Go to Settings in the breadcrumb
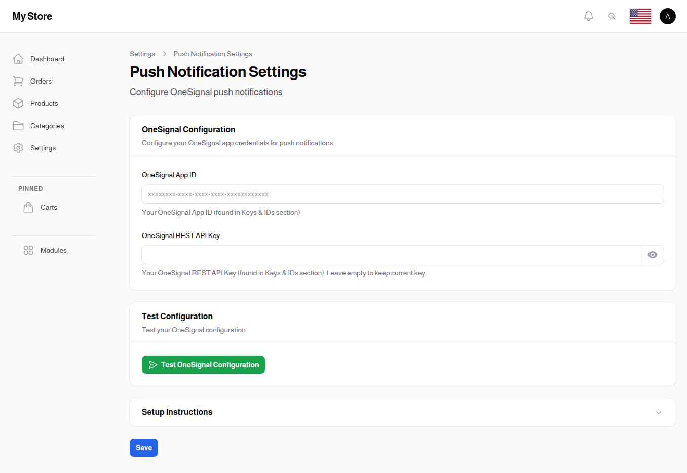This screenshot has height=473, width=687. [x=142, y=54]
